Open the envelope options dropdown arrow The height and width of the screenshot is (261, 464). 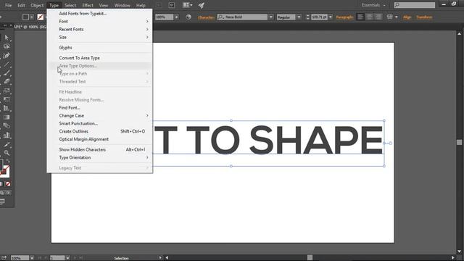point(397,17)
